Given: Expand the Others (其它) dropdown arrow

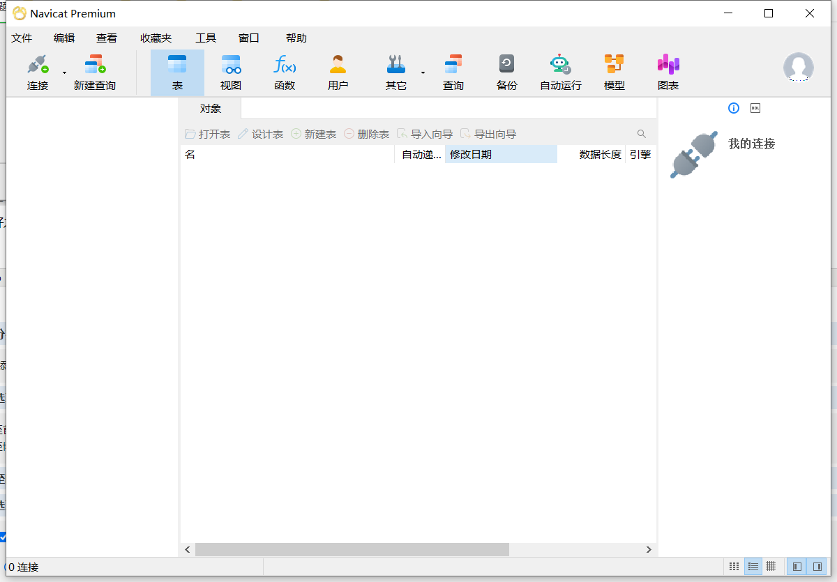Looking at the screenshot, I should click(x=423, y=72).
